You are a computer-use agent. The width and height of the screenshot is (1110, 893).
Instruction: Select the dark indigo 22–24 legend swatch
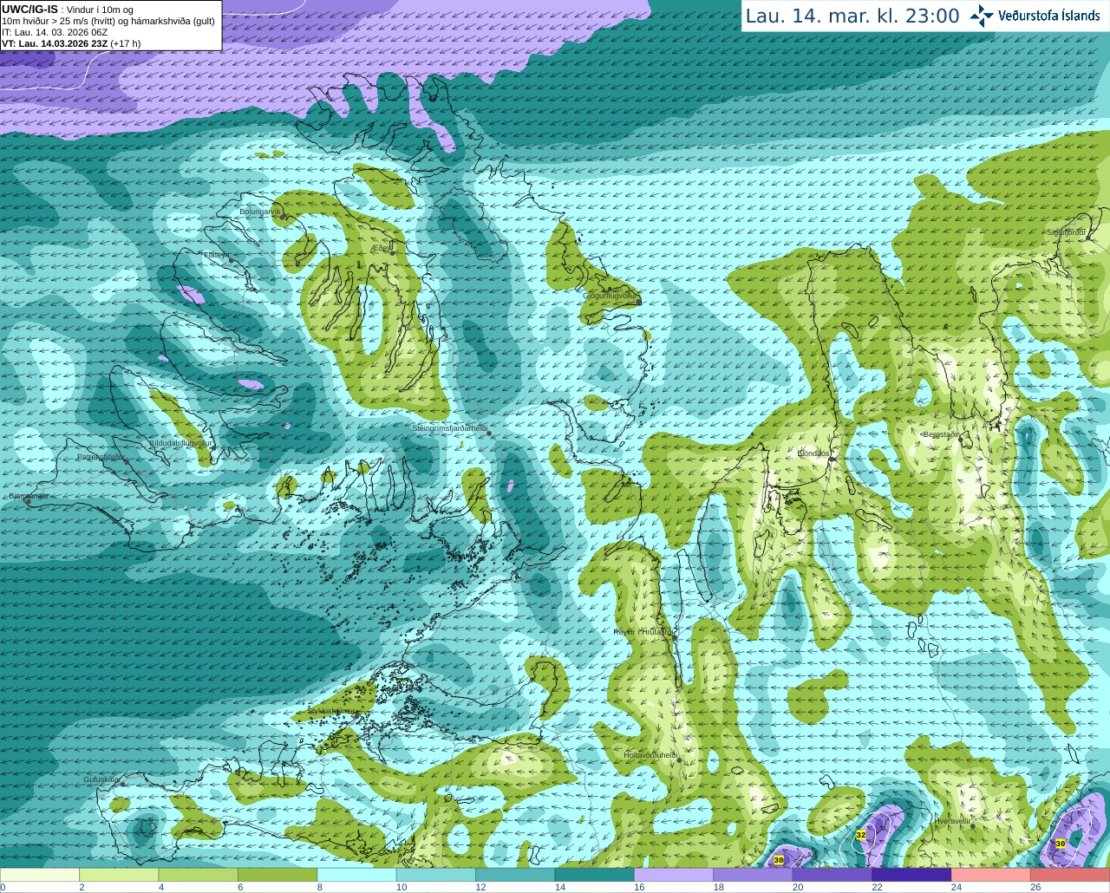coord(911,875)
